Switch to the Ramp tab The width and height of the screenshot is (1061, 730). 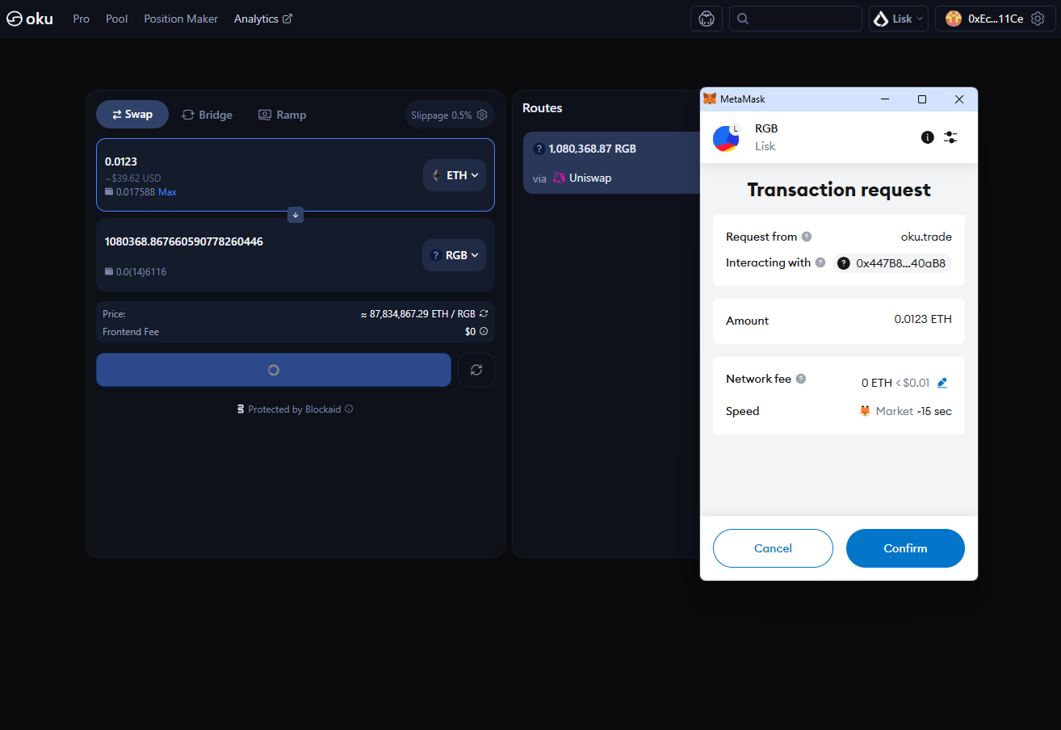point(283,115)
